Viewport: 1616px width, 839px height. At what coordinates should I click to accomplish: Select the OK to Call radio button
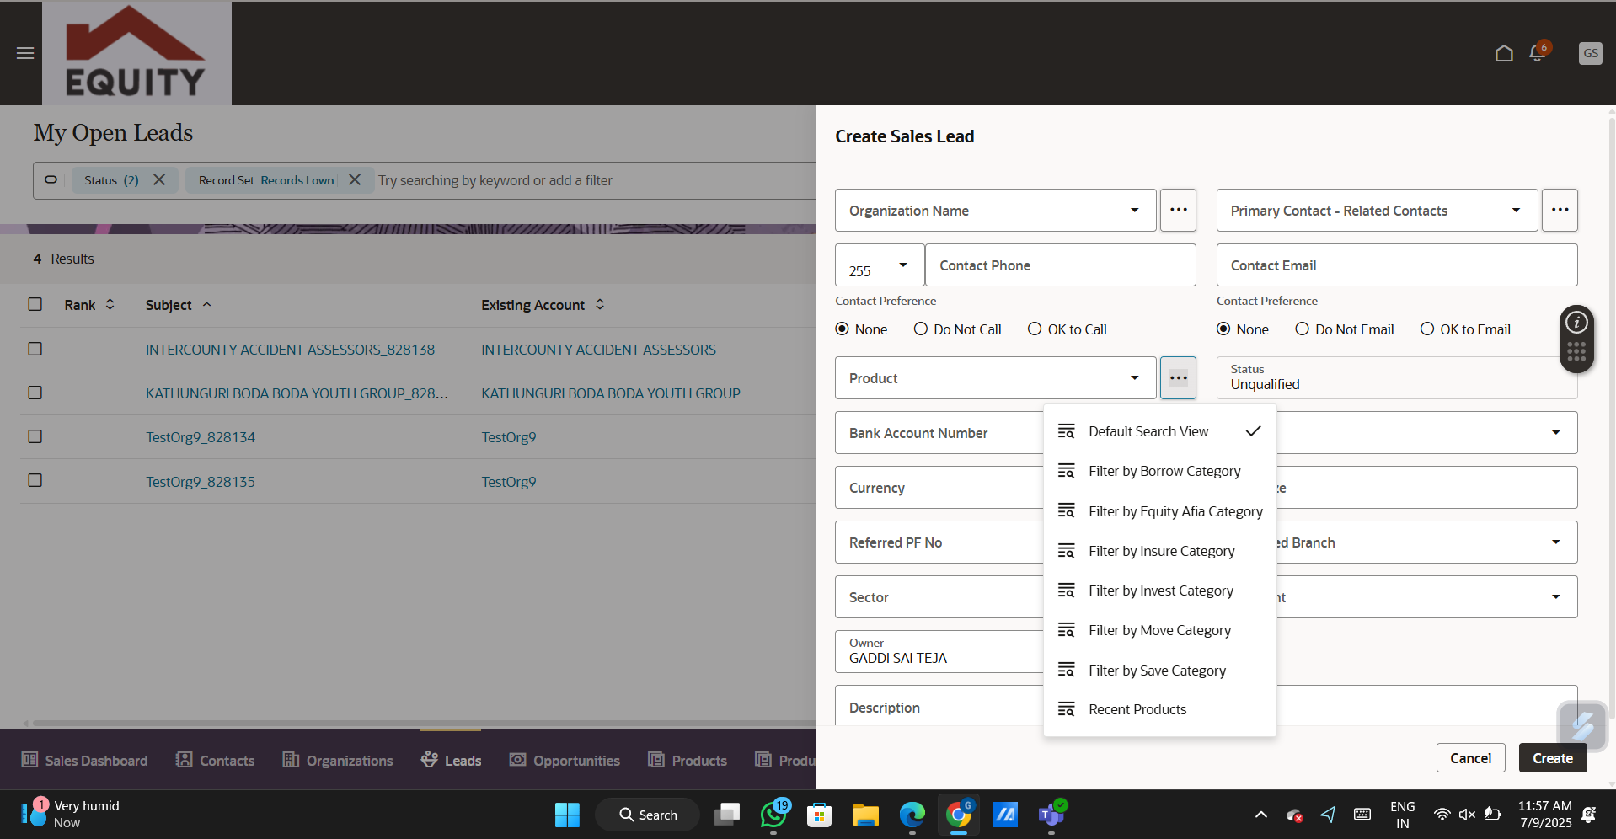point(1034,329)
